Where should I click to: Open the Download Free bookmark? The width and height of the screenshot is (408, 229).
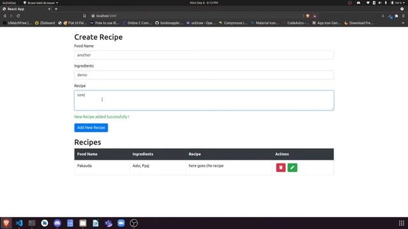(x=359, y=23)
